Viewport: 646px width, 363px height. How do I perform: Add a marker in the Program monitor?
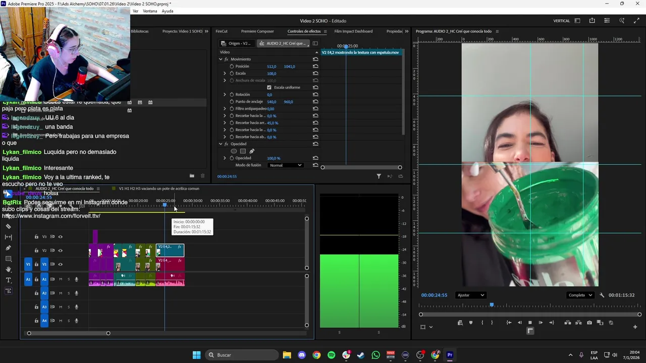coord(471,323)
